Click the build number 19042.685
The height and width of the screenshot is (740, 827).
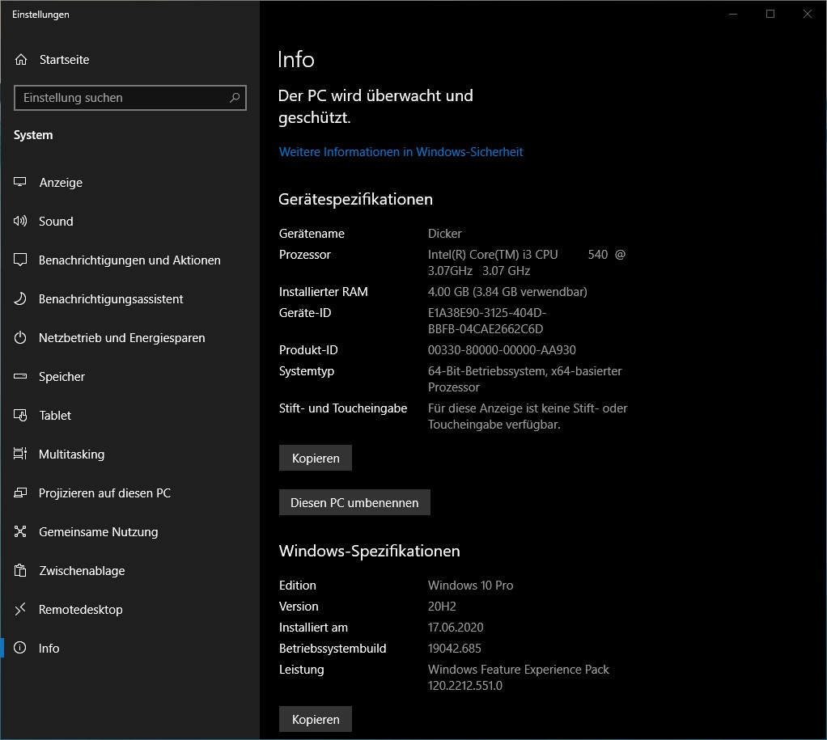pyautogui.click(x=455, y=649)
